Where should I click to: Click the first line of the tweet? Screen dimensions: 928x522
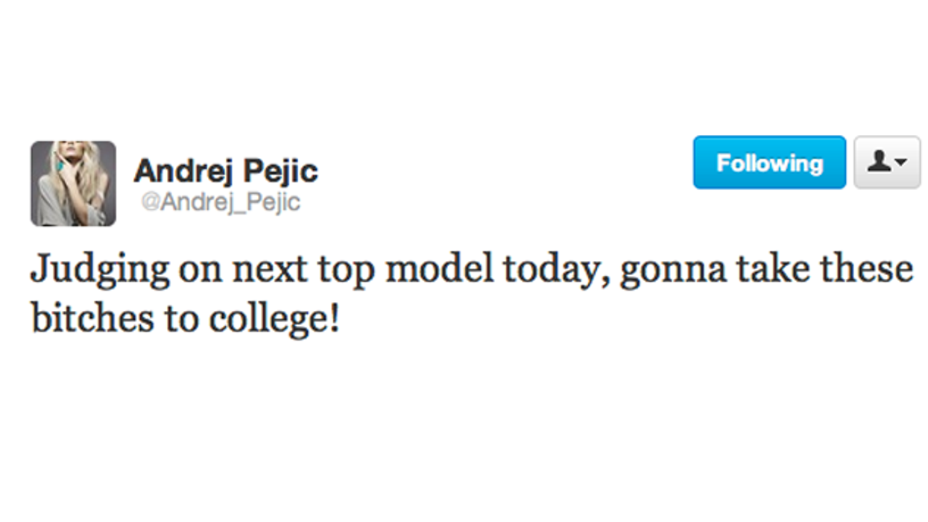pos(470,267)
